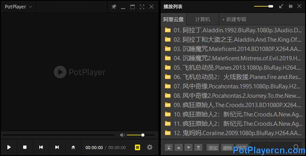This screenshot has height=156, width=306.
Task: Toggle the yellow playlist panel button
Action: click(x=137, y=147)
